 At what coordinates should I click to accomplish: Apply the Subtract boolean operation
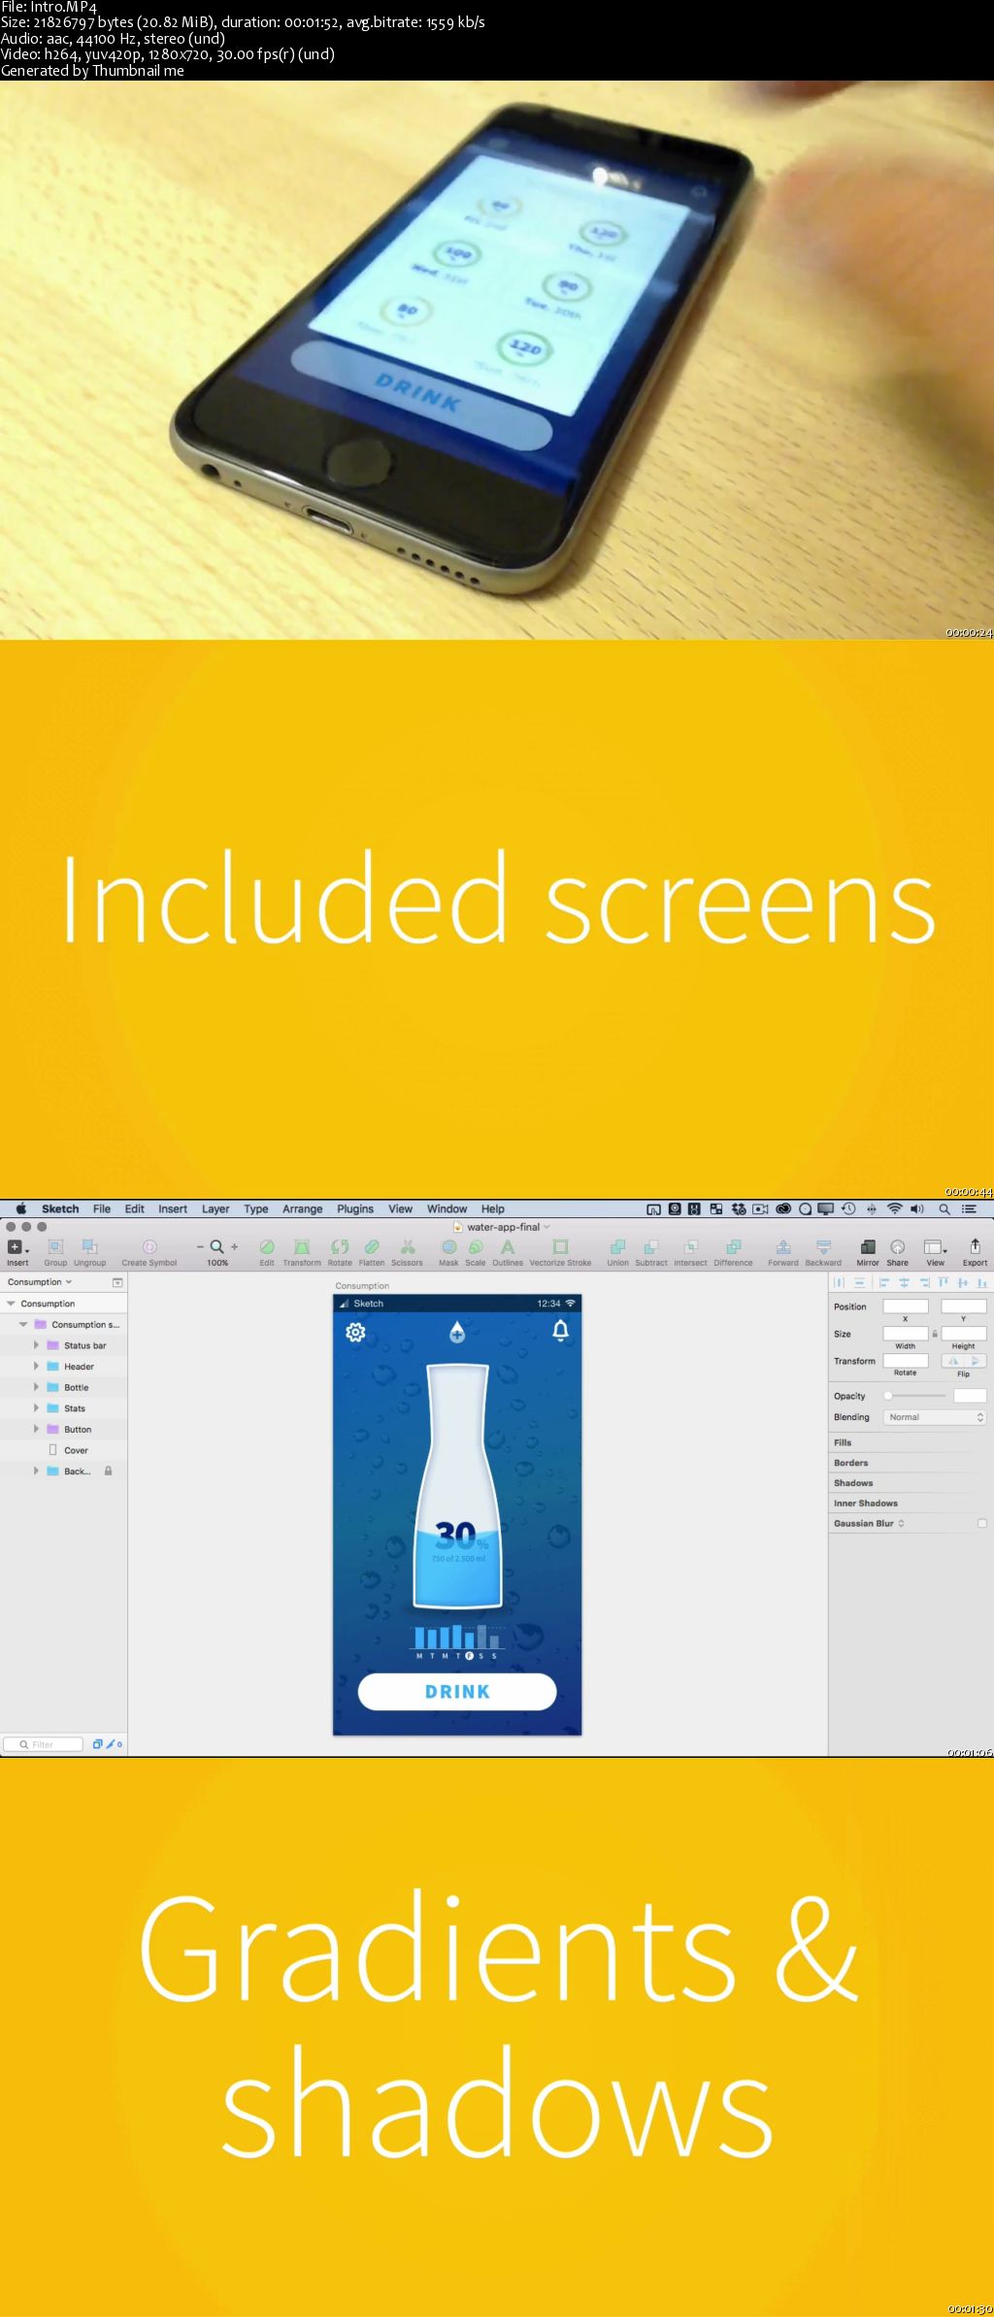click(651, 1247)
